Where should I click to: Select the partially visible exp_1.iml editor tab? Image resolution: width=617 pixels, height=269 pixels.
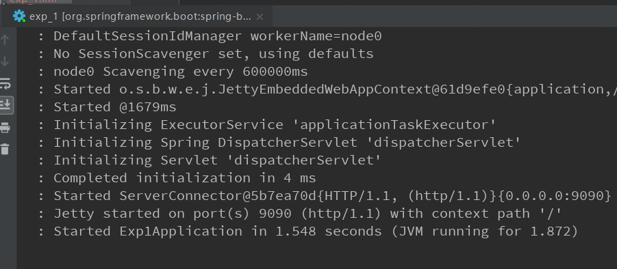(34, 1)
